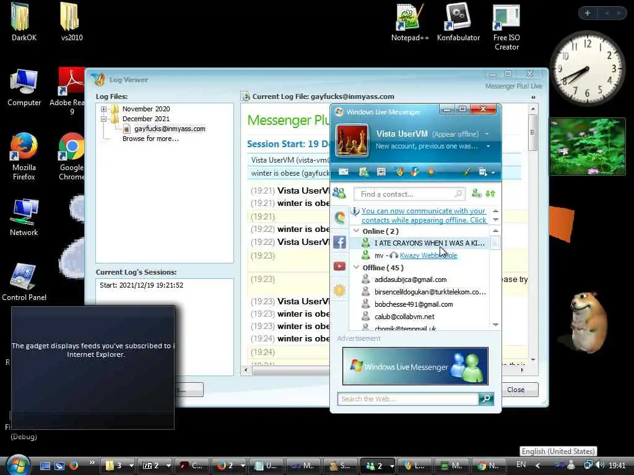
Task: Click the EN language indicator in taskbar
Action: (521, 465)
